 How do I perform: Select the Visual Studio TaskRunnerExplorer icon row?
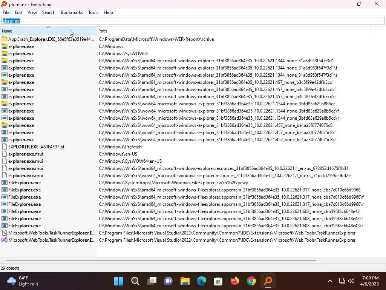(x=4, y=240)
